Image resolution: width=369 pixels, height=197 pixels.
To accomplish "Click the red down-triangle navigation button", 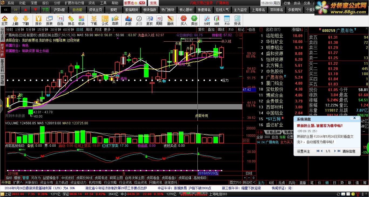I will [35, 9].
